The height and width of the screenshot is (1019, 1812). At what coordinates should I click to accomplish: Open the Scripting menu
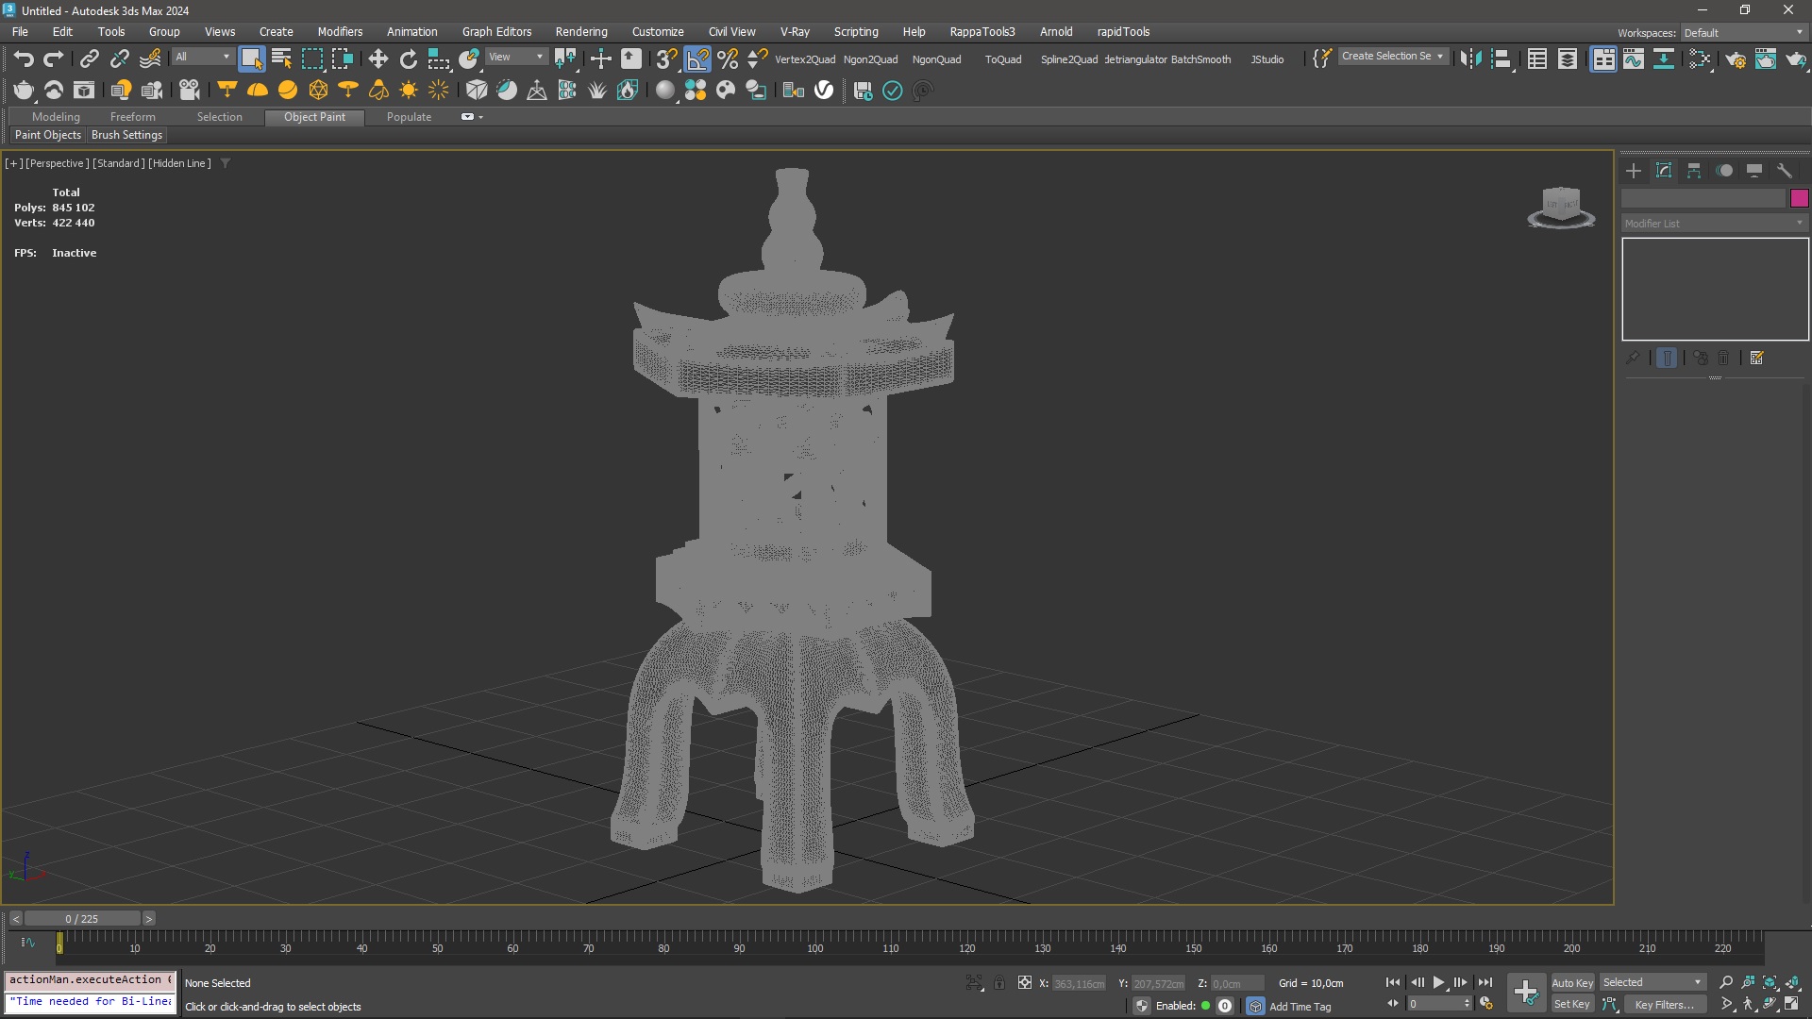(x=856, y=32)
